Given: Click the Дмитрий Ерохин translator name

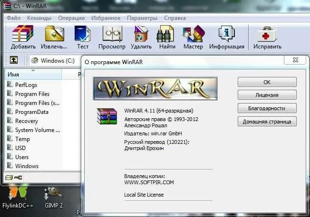Looking at the screenshot, I should (x=144, y=148).
